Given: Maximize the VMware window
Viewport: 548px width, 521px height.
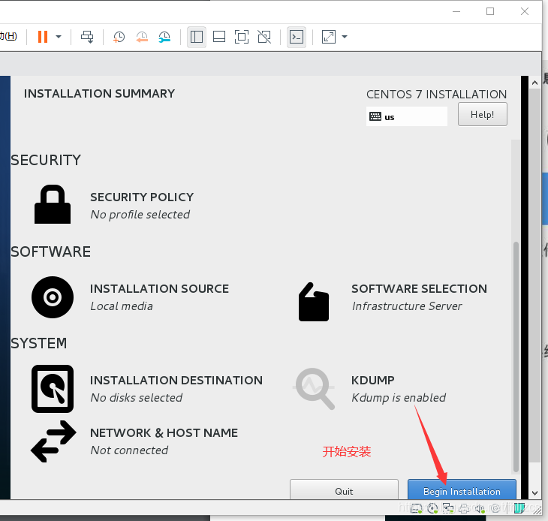Looking at the screenshot, I should [x=490, y=11].
